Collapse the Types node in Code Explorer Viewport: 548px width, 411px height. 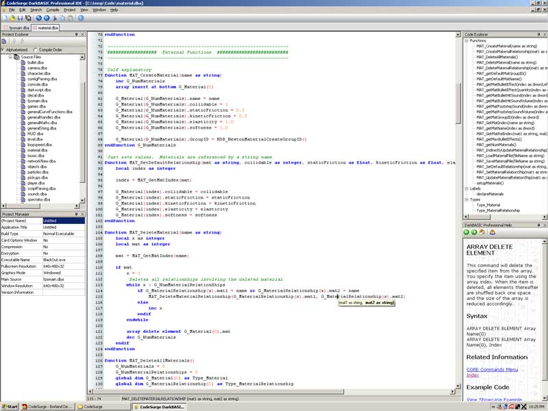click(x=466, y=199)
